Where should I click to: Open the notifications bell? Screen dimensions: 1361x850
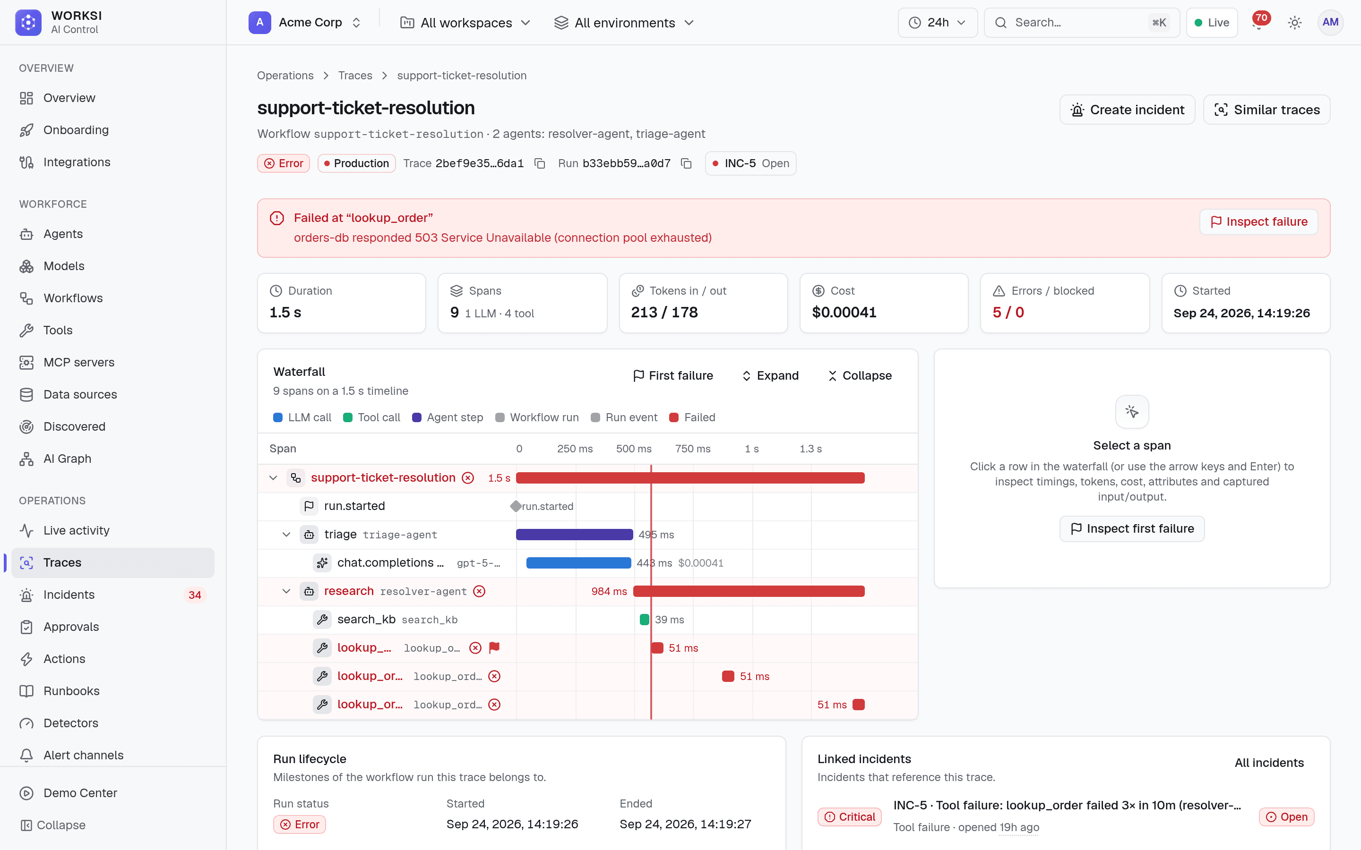pyautogui.click(x=1258, y=23)
